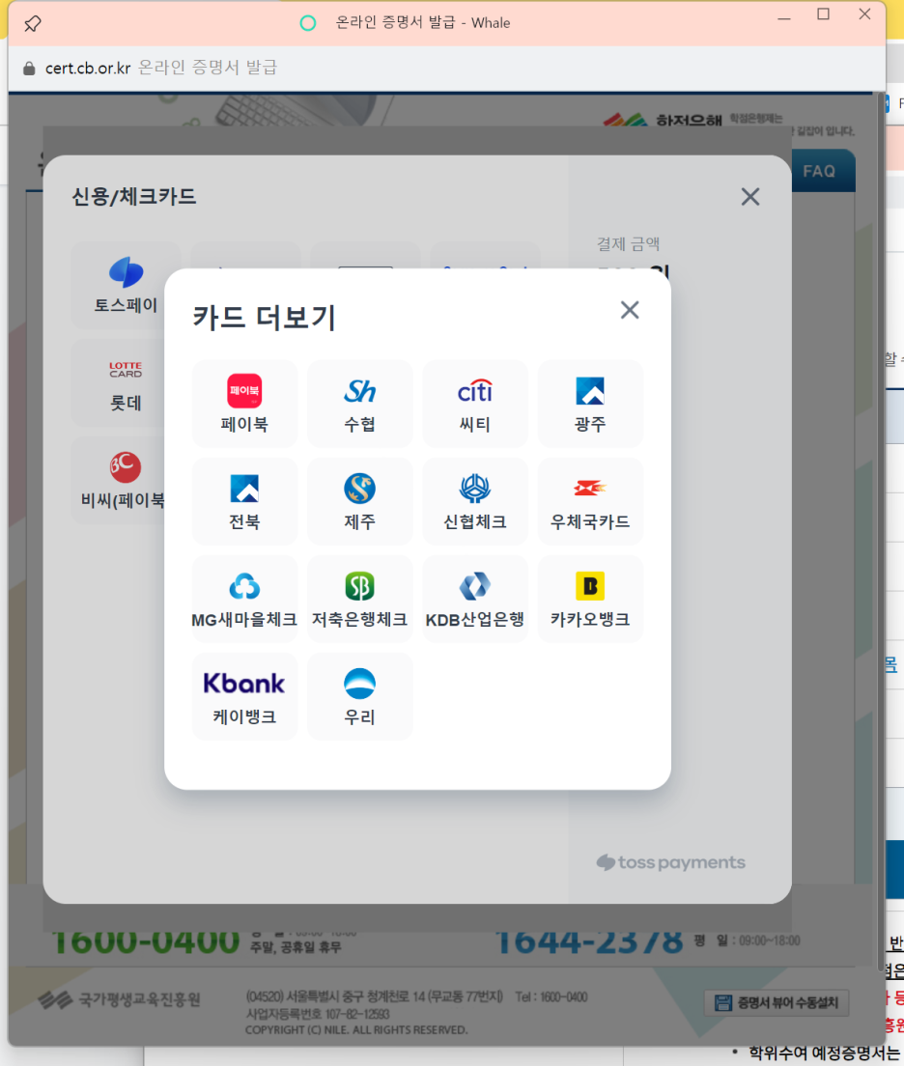Click the lock icon beside the address
This screenshot has width=904, height=1066.
coord(29,68)
